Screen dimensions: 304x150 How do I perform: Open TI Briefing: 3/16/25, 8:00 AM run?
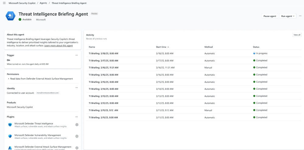pos(103,75)
